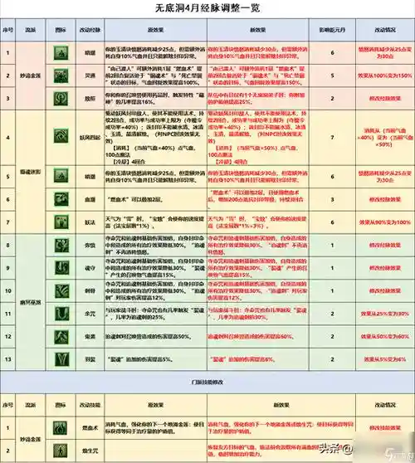The width and height of the screenshot is (415, 463).
Task: Click the 效果从50%变为60% change note
Action: coord(385,336)
